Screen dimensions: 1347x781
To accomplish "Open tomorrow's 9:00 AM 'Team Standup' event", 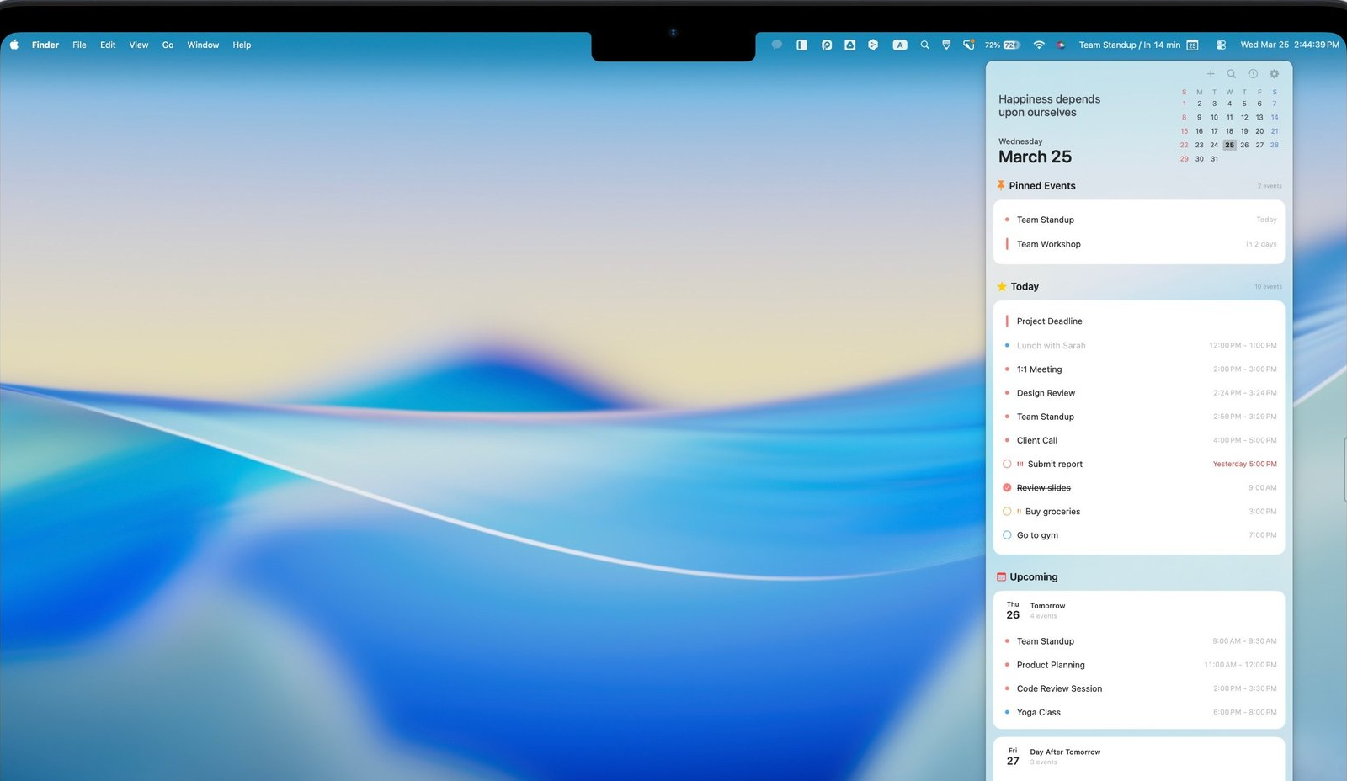I will point(1139,641).
